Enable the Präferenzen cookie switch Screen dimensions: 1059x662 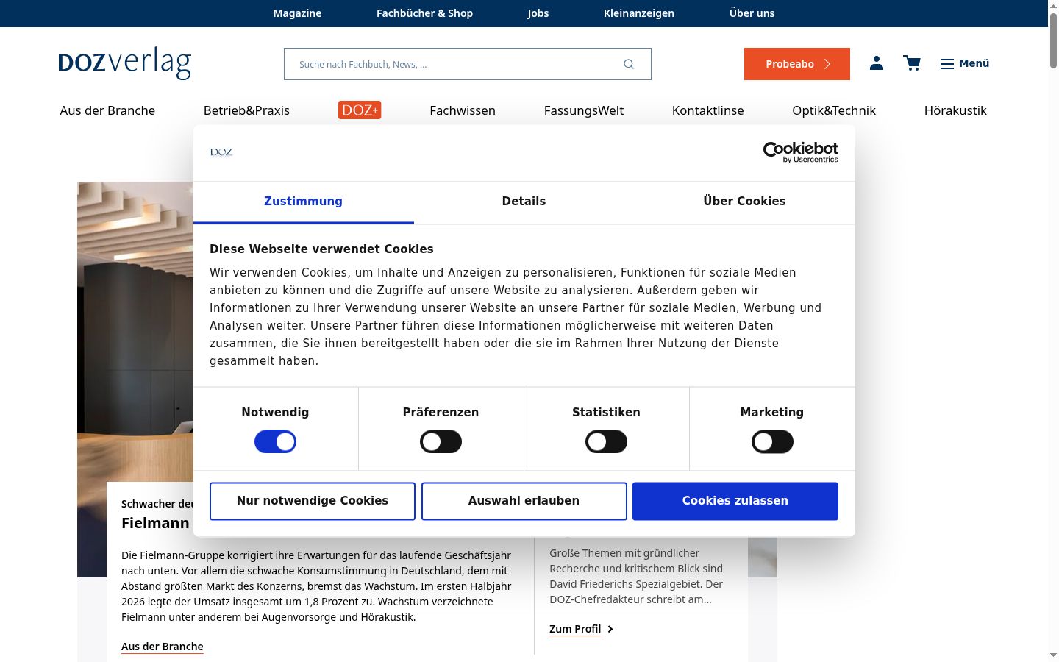coord(441,442)
